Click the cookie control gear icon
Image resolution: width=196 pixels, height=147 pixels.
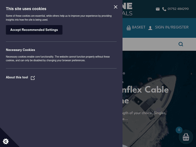(x=6, y=141)
